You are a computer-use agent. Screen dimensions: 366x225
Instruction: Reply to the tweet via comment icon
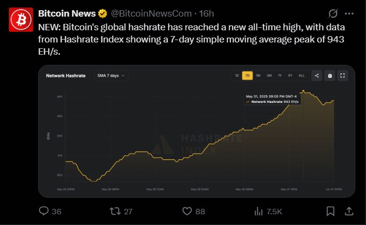44,211
